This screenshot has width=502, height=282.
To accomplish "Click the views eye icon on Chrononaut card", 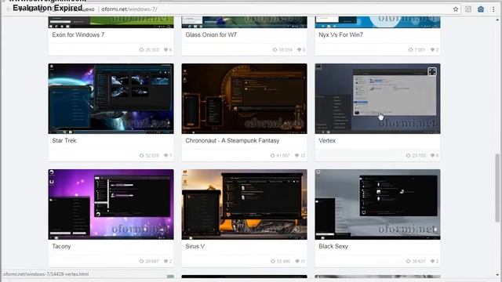I will (x=272, y=155).
